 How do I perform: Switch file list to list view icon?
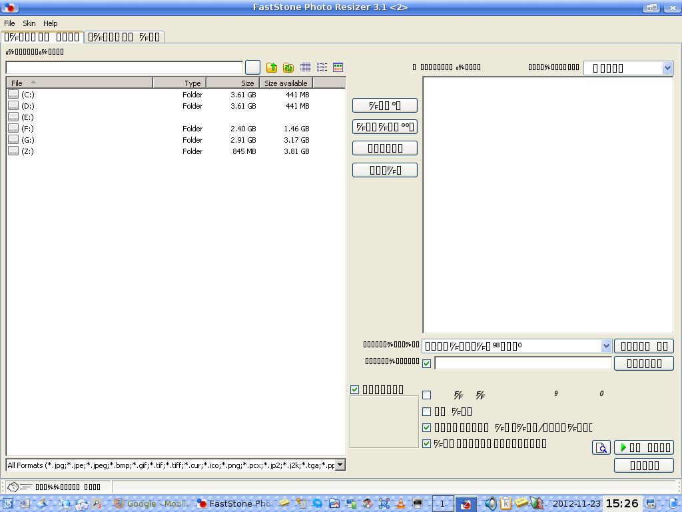tap(322, 67)
